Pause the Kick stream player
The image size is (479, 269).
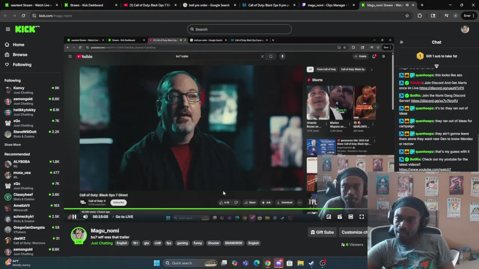[x=74, y=217]
